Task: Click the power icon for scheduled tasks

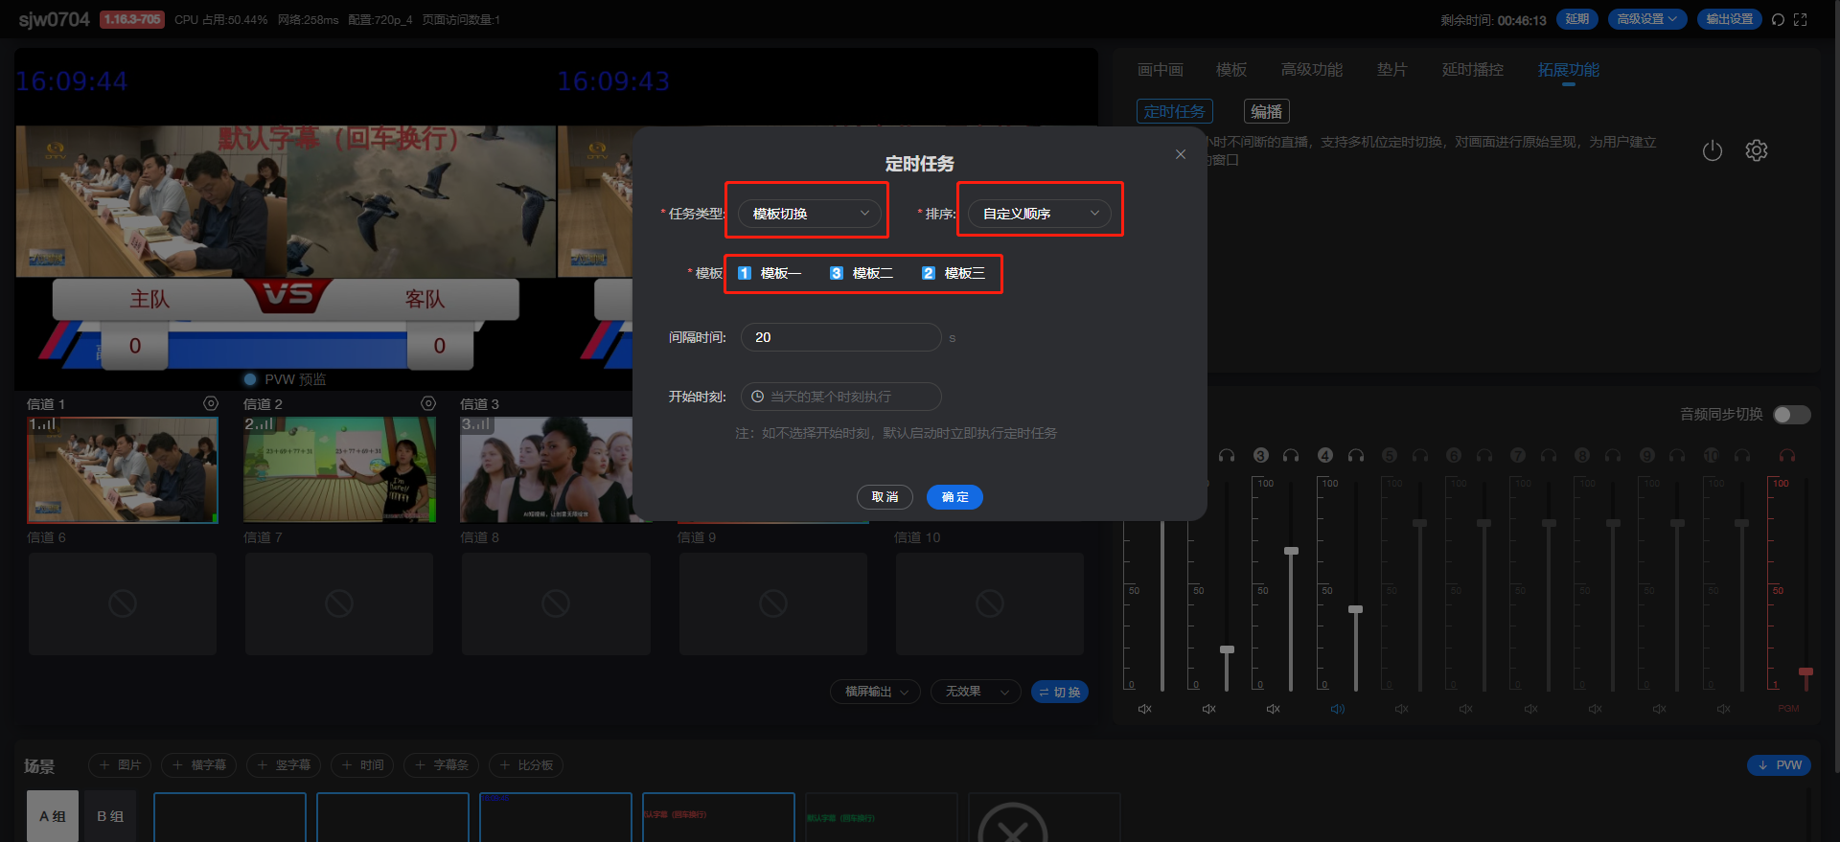Action: click(1712, 151)
